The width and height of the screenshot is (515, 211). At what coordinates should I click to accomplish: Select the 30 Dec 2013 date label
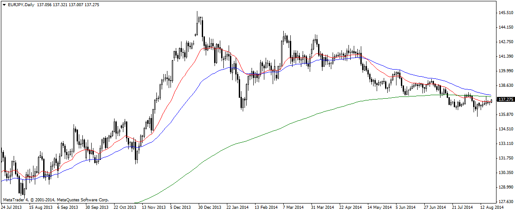pyautogui.click(x=210, y=207)
